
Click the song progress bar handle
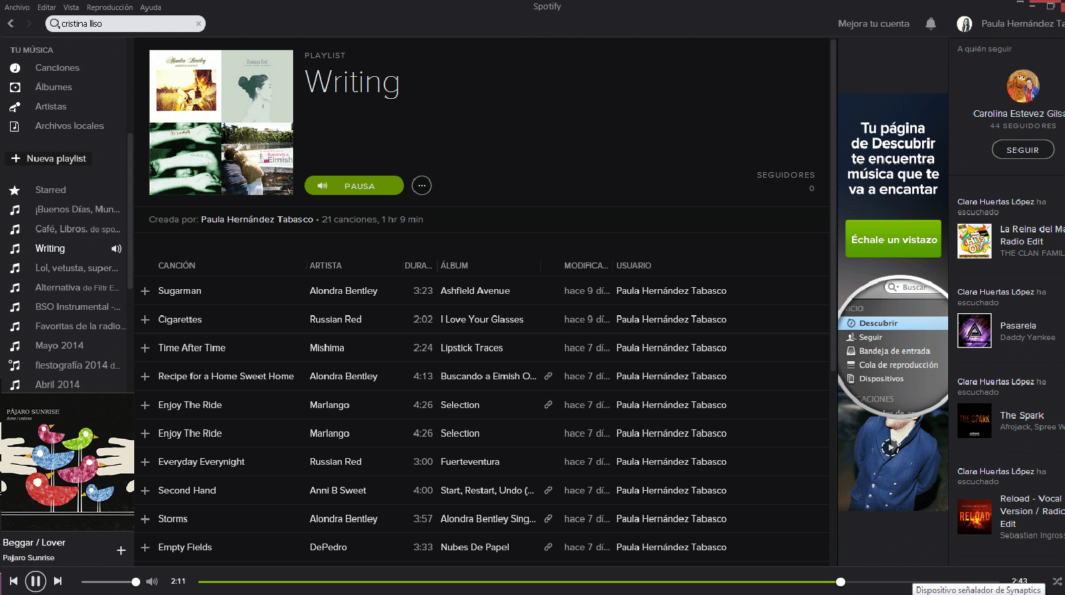841,582
